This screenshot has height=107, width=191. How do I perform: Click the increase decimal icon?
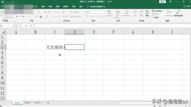click(99, 16)
